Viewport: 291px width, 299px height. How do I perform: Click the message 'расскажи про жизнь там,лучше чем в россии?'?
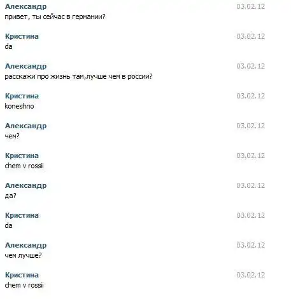[x=78, y=76]
